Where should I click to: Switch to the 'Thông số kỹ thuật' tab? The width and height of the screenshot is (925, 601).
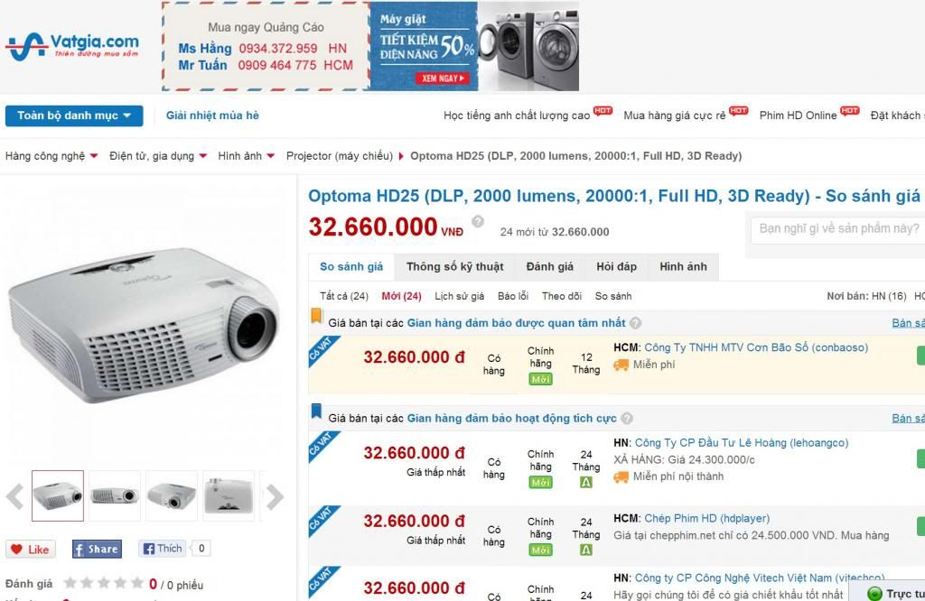(455, 267)
